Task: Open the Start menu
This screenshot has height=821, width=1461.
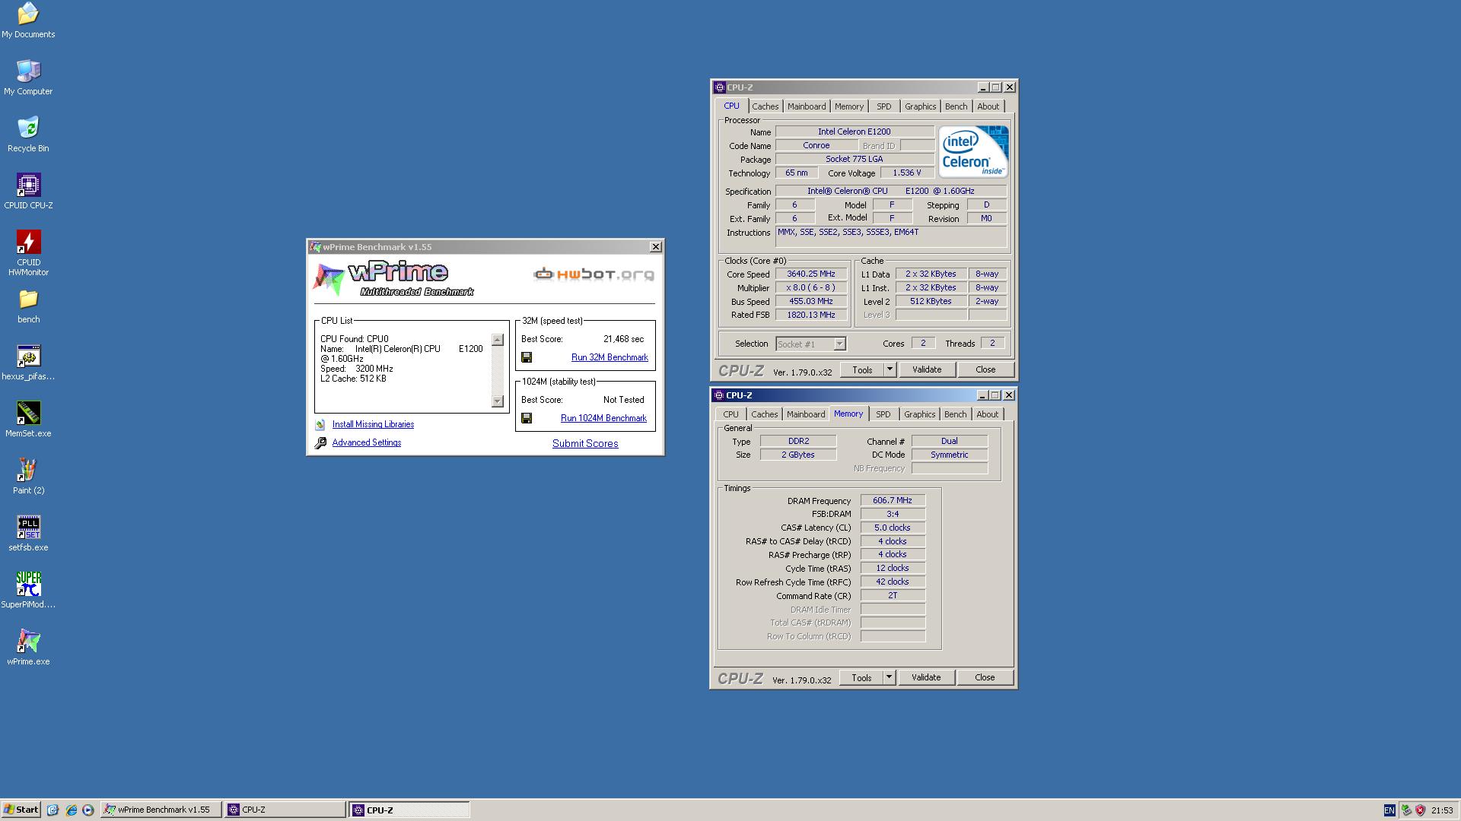Action: pyautogui.click(x=21, y=810)
